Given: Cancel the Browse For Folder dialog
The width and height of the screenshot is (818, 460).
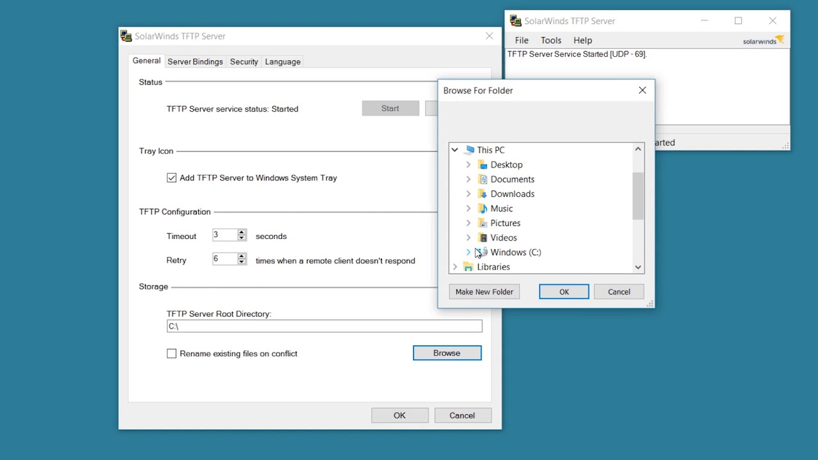Looking at the screenshot, I should (619, 292).
